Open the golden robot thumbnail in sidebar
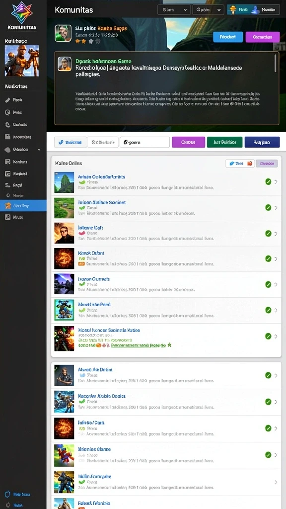The width and height of the screenshot is (286, 509). point(22,61)
